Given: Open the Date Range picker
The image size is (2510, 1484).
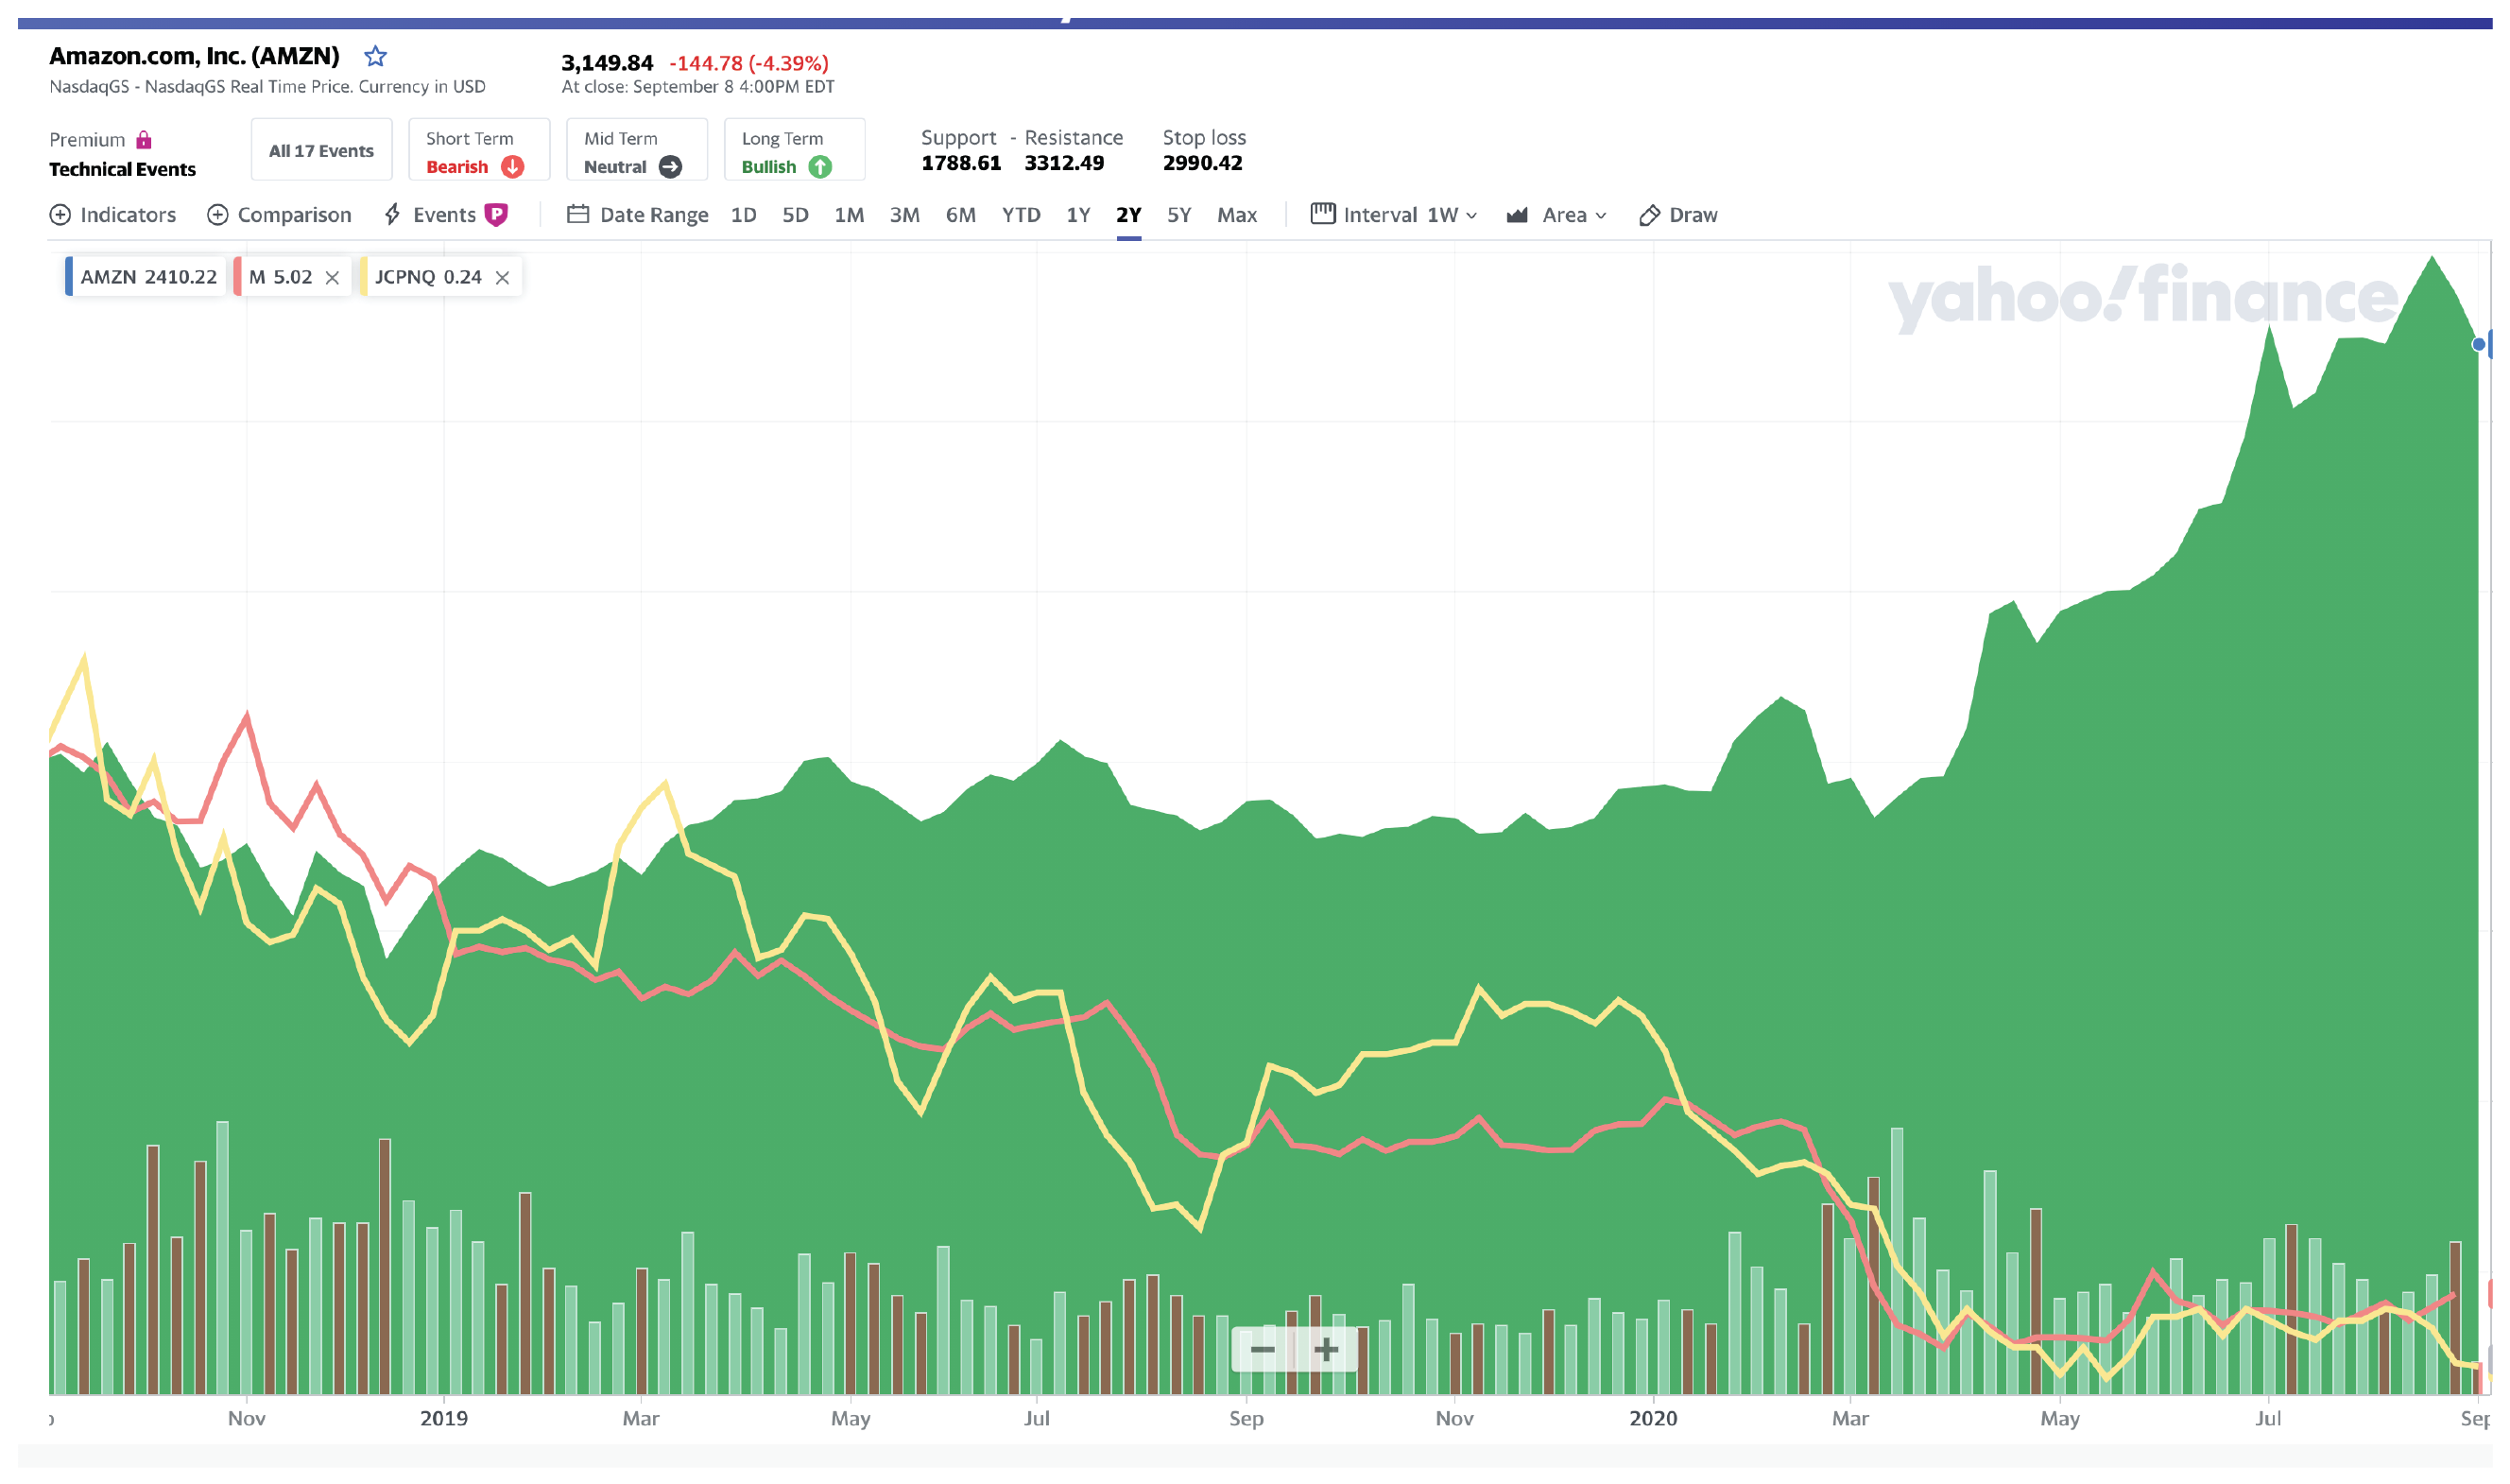Looking at the screenshot, I should click(654, 215).
